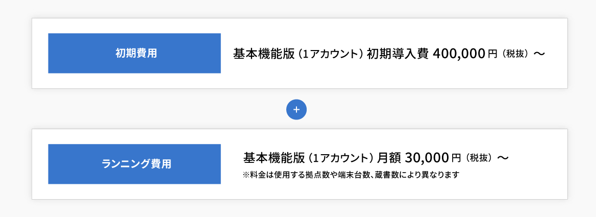The width and height of the screenshot is (596, 217).
Task: Click the 初期費用 blue label
Action: pos(134,53)
